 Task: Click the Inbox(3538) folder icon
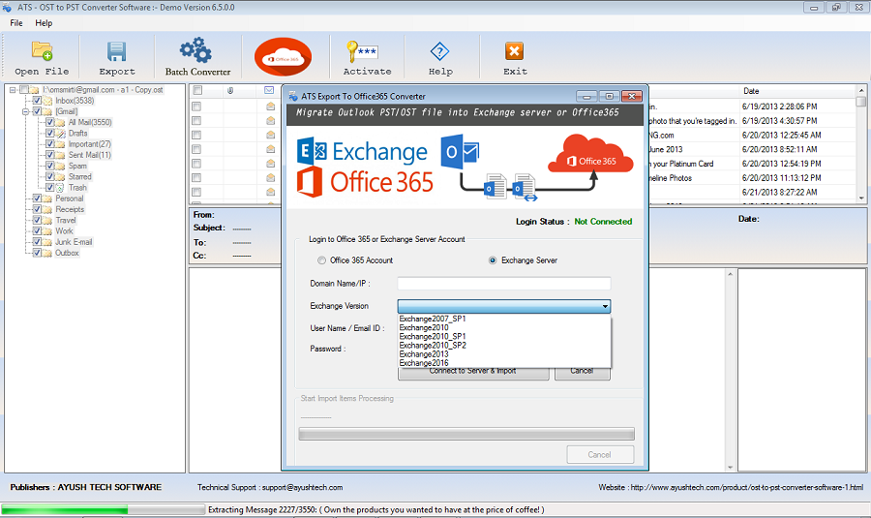[47, 101]
